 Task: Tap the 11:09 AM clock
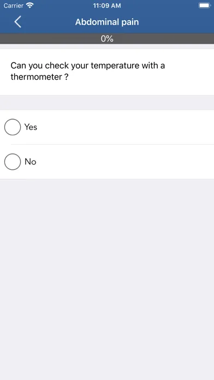[107, 5]
